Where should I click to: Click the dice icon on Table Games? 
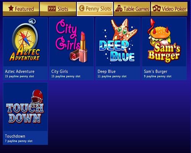point(119,8)
